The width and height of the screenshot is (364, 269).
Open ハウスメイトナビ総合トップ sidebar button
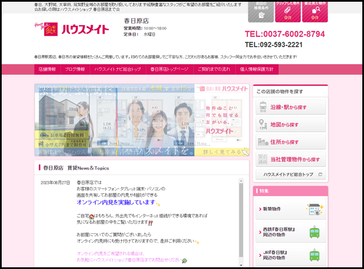(x=291, y=174)
